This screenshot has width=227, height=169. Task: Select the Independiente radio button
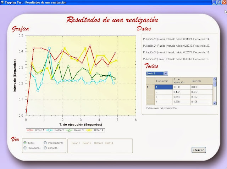click(x=45, y=143)
